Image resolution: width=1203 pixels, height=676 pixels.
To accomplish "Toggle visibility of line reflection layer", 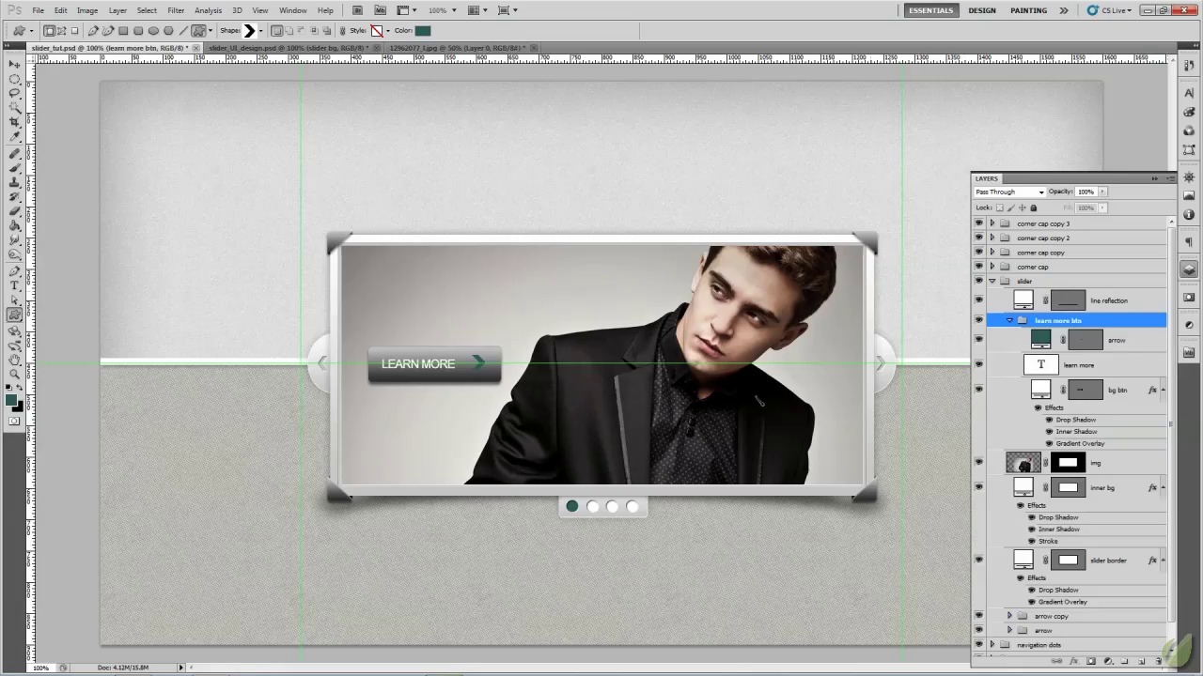I will pyautogui.click(x=978, y=300).
